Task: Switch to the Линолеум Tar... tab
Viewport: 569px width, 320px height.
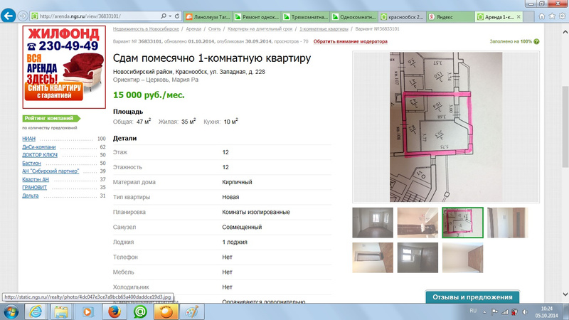Action: (x=208, y=16)
